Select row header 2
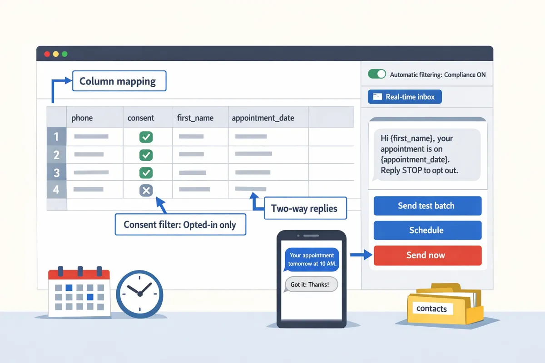 [57, 155]
